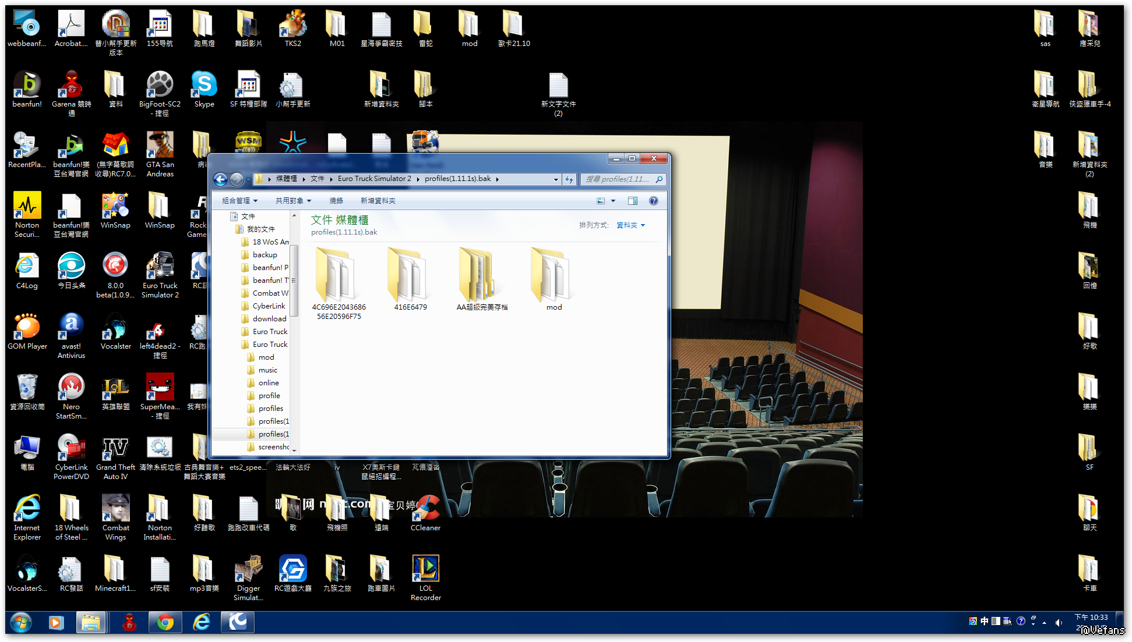Toggle the preview pane button

click(633, 201)
